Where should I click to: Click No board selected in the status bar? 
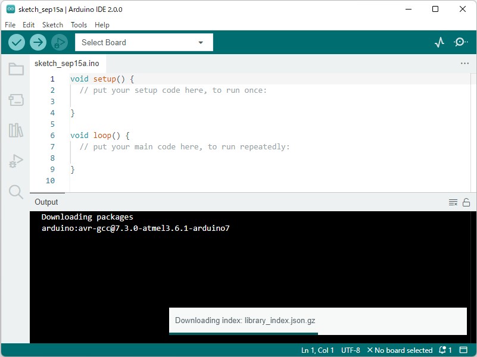401,350
